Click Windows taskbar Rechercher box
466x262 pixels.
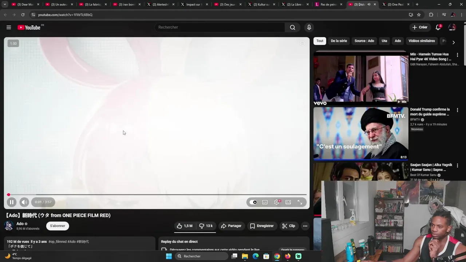click(201, 256)
